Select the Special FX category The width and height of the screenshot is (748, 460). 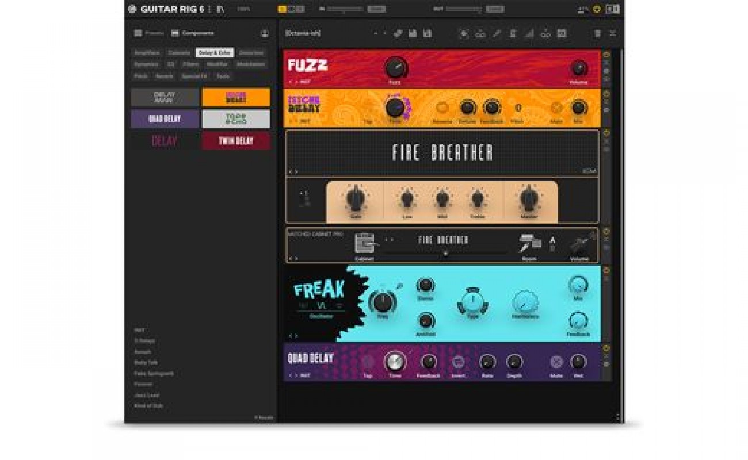[x=194, y=76]
